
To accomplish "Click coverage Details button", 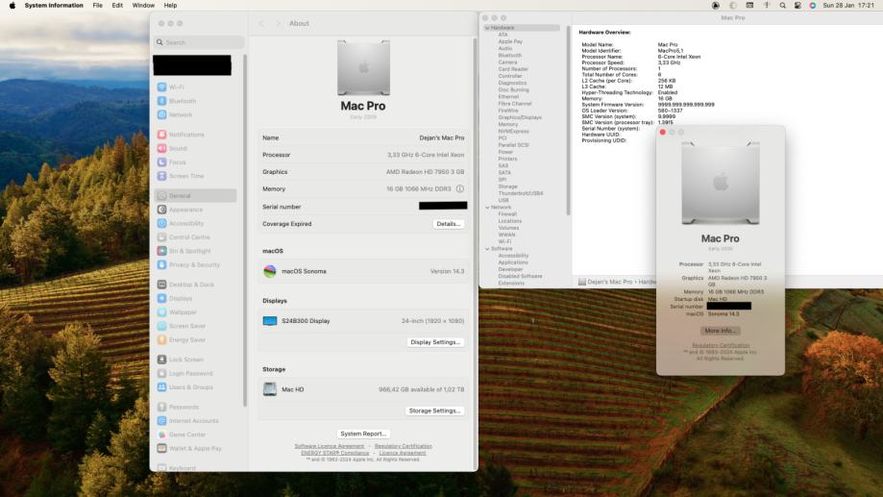I will tap(449, 224).
